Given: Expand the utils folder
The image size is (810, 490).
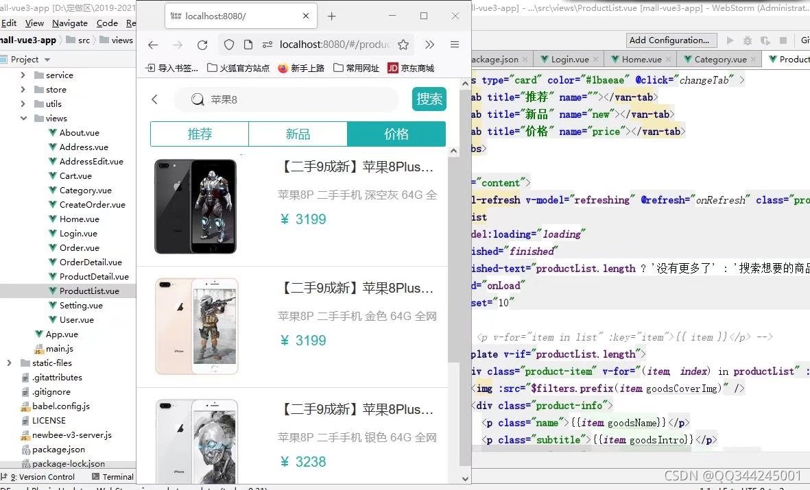Looking at the screenshot, I should (23, 104).
